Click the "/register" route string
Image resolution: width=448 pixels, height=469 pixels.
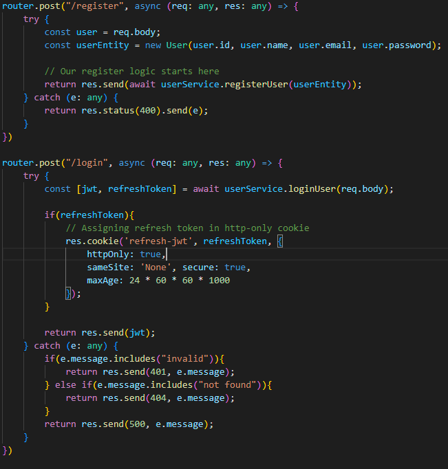click(x=95, y=6)
